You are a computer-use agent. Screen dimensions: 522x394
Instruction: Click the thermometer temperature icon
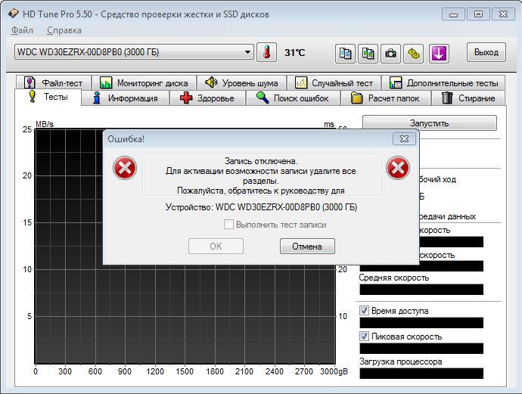(x=266, y=52)
